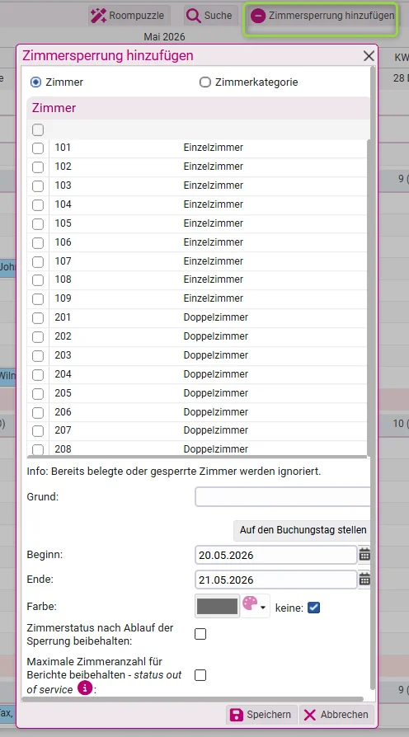Click room number 104 text
Screen dimensions: 409x737
[x=63, y=204]
